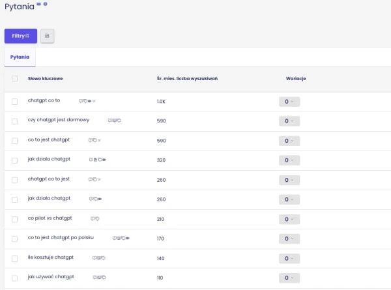Click first SERP icon in "co pilot vs chatgpt" row
Viewport: 391px width, 290px height.
tap(93, 218)
